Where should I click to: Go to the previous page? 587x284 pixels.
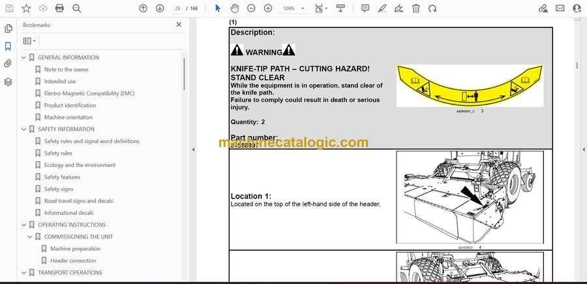pyautogui.click(x=143, y=8)
